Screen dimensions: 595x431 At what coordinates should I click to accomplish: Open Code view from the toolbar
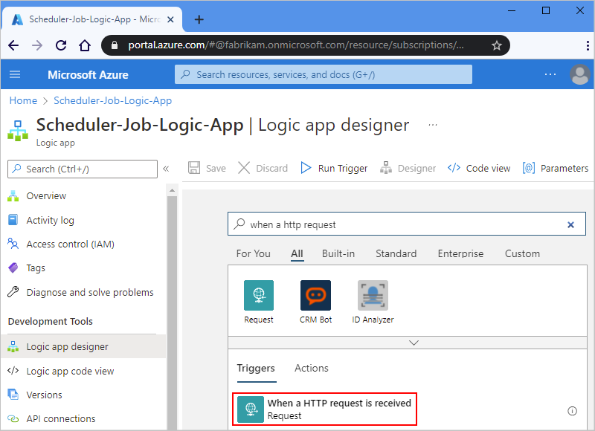pos(479,168)
